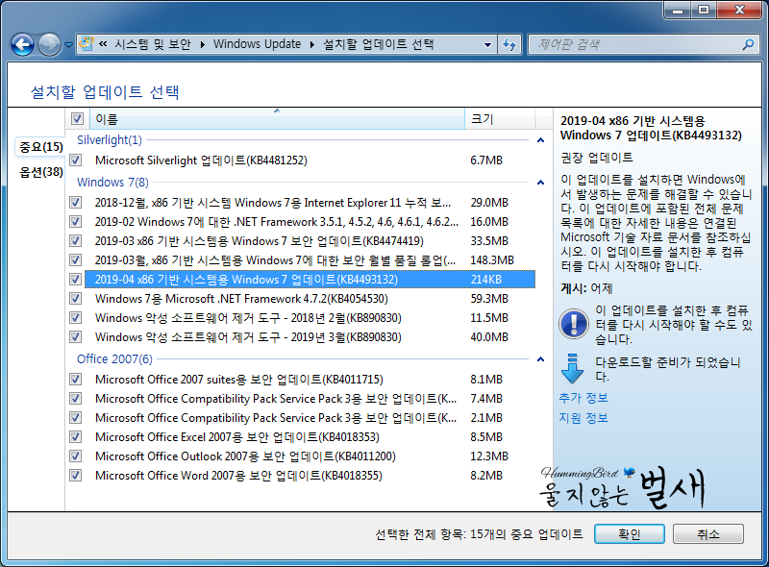Select the 2019-03 보안 업데이트(KB4474419) row
769x567 pixels.
310,241
